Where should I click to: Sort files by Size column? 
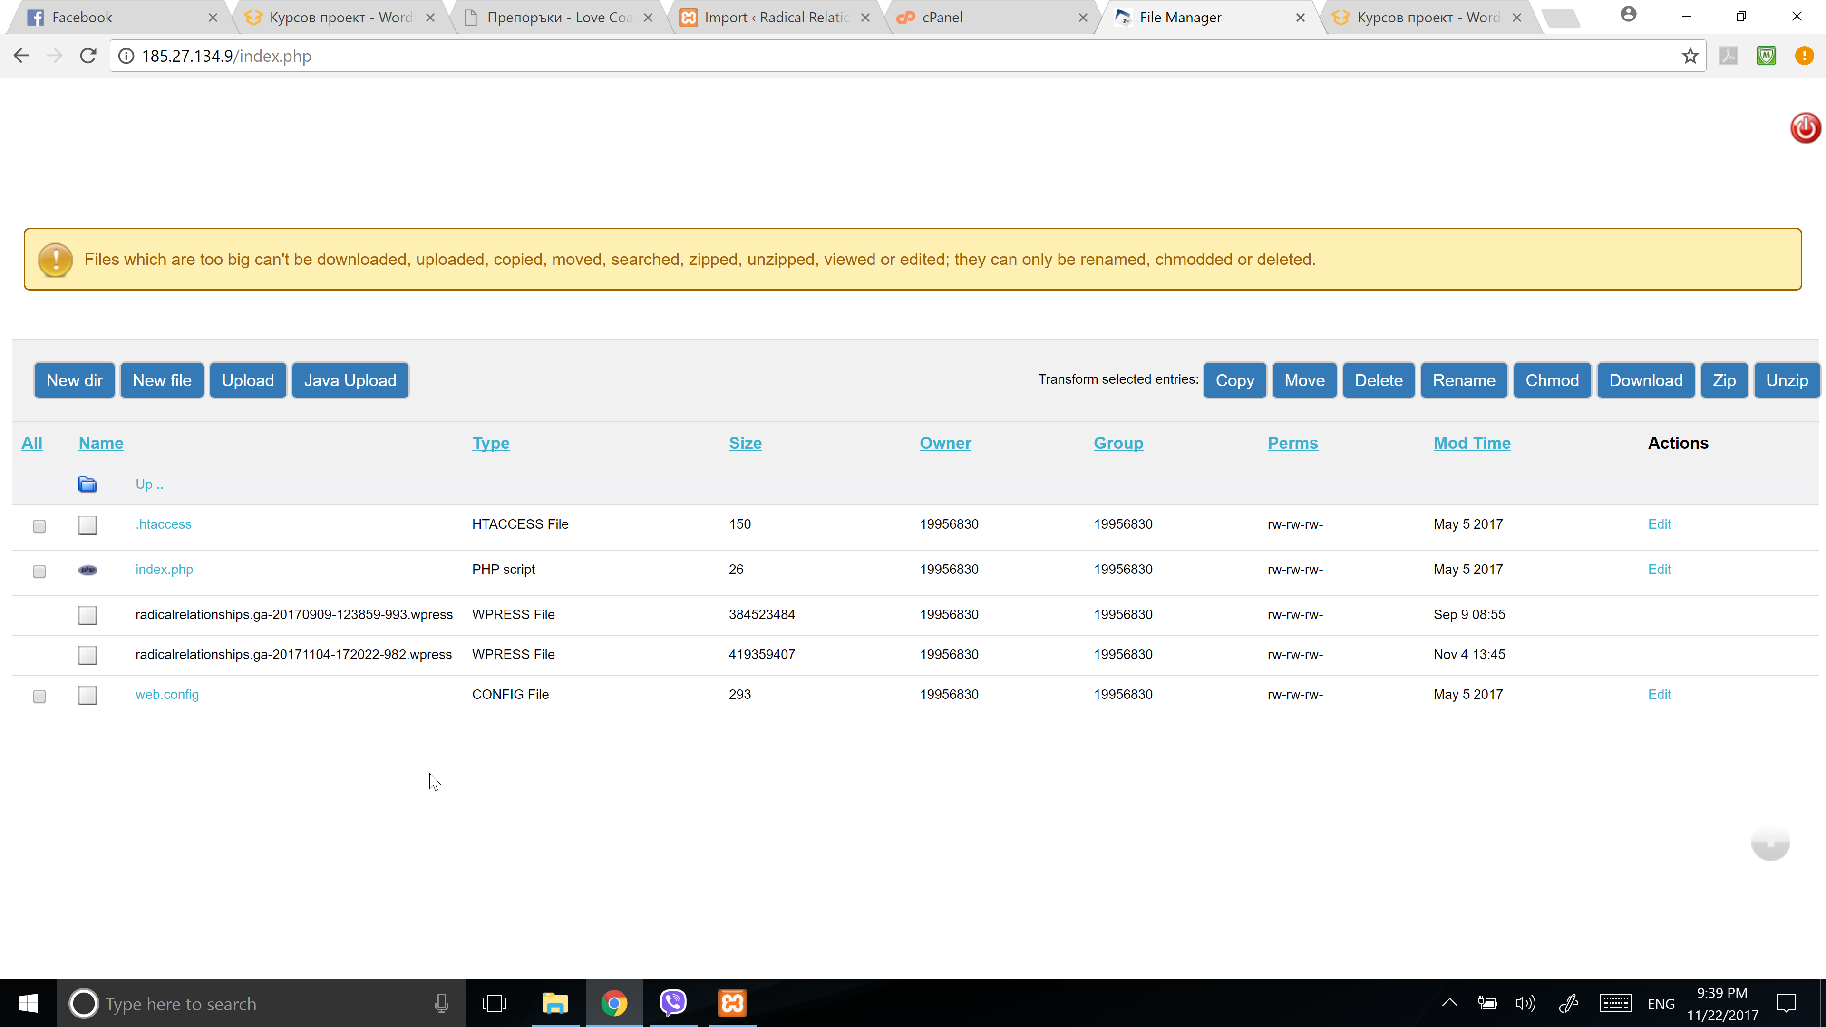[745, 443]
